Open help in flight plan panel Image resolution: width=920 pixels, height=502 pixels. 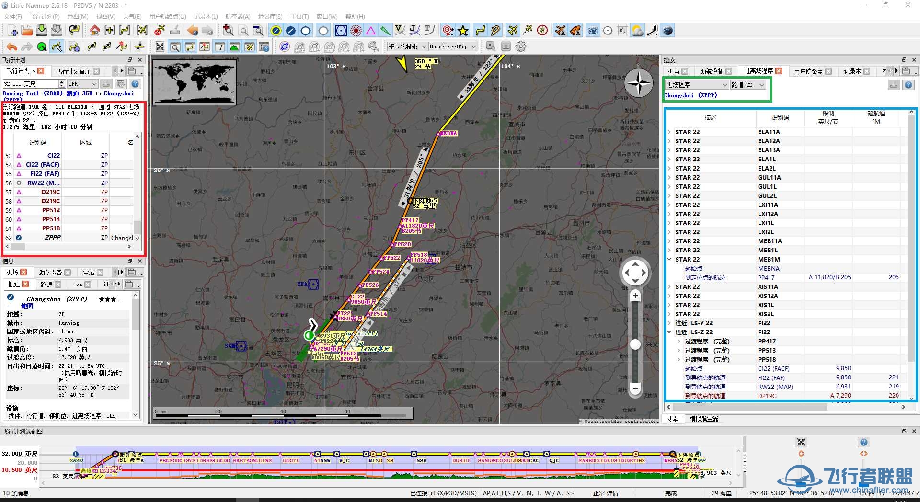coord(136,84)
